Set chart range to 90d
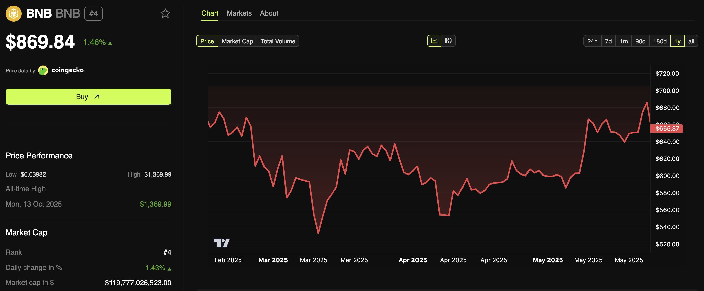Screen dimensions: 704x291 pos(640,41)
